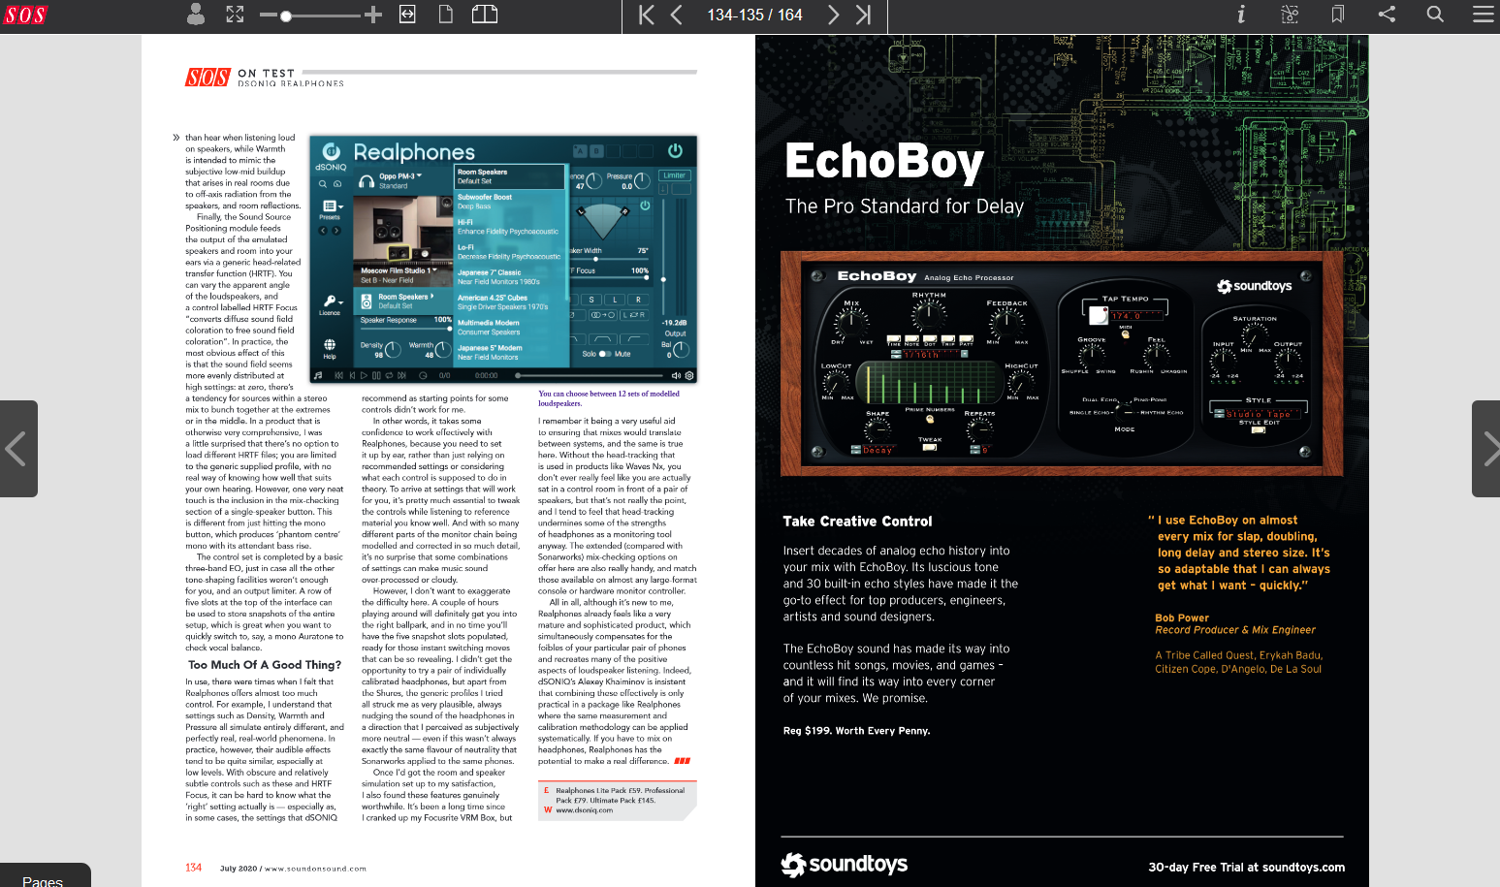This screenshot has height=887, width=1500.
Task: Click the Reg $199. Worth Every Penny. text
Action: (856, 731)
